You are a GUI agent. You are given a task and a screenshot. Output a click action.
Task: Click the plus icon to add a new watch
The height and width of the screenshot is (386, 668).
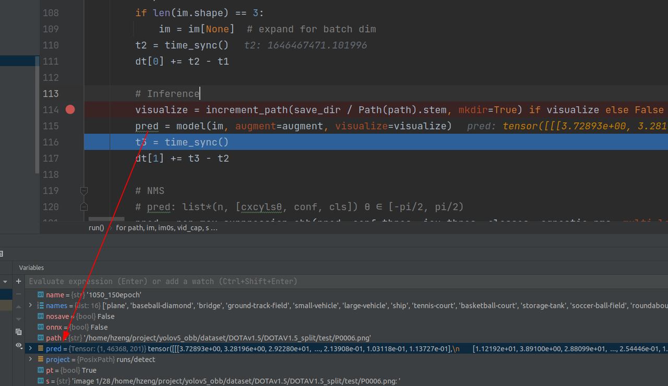tap(19, 281)
